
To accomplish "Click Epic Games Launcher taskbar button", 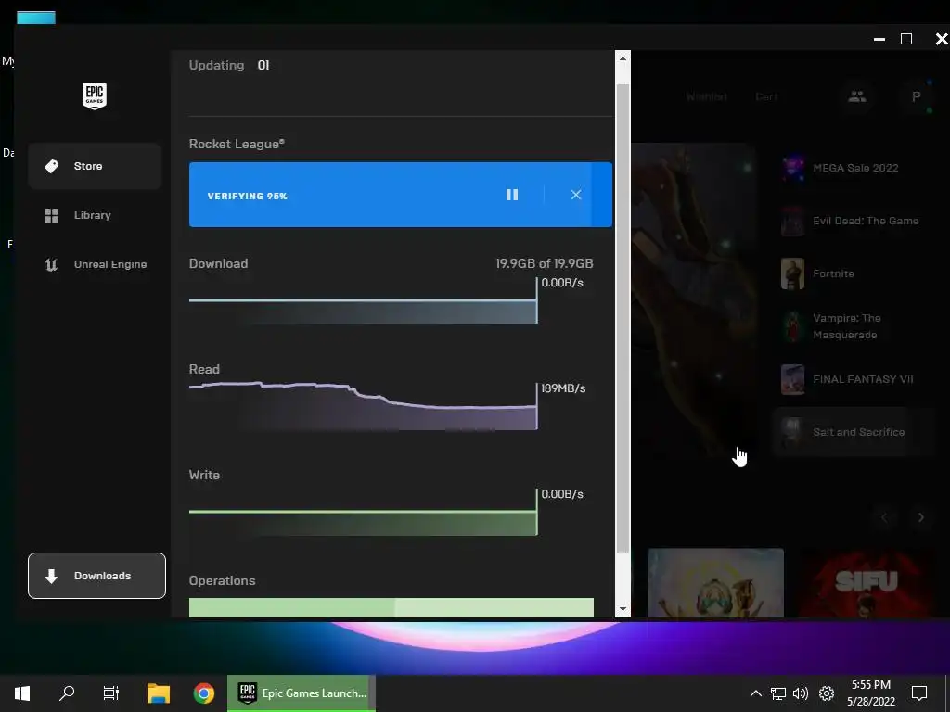I will pyautogui.click(x=302, y=693).
